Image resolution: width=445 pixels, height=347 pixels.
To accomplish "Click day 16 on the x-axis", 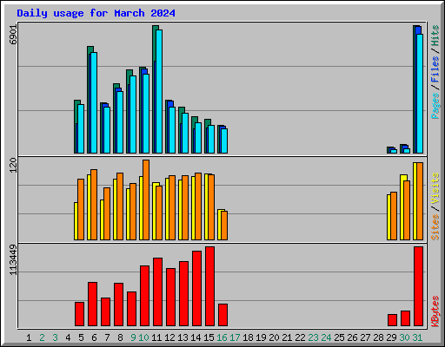I will click(222, 337).
